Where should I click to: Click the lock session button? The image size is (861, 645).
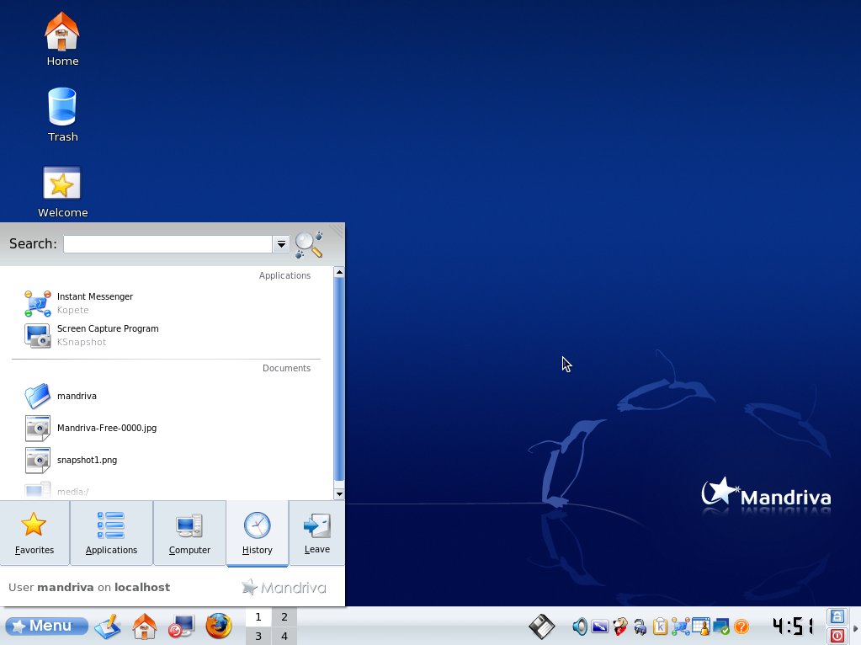pos(837,616)
